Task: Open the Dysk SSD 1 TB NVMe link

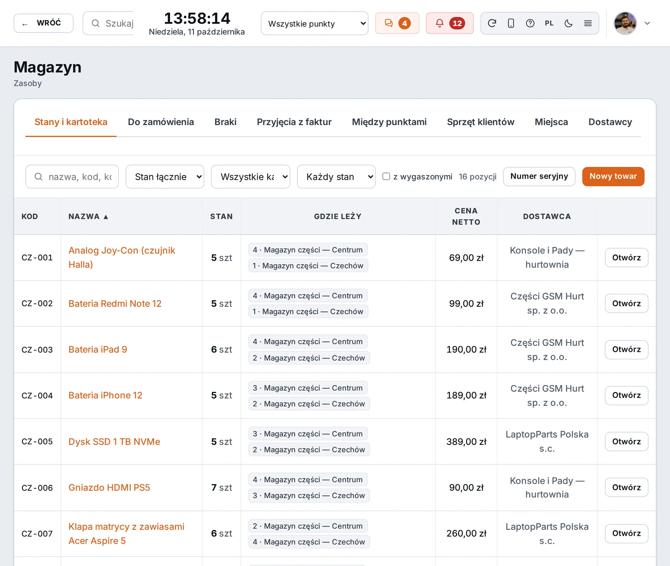Action: coord(114,442)
